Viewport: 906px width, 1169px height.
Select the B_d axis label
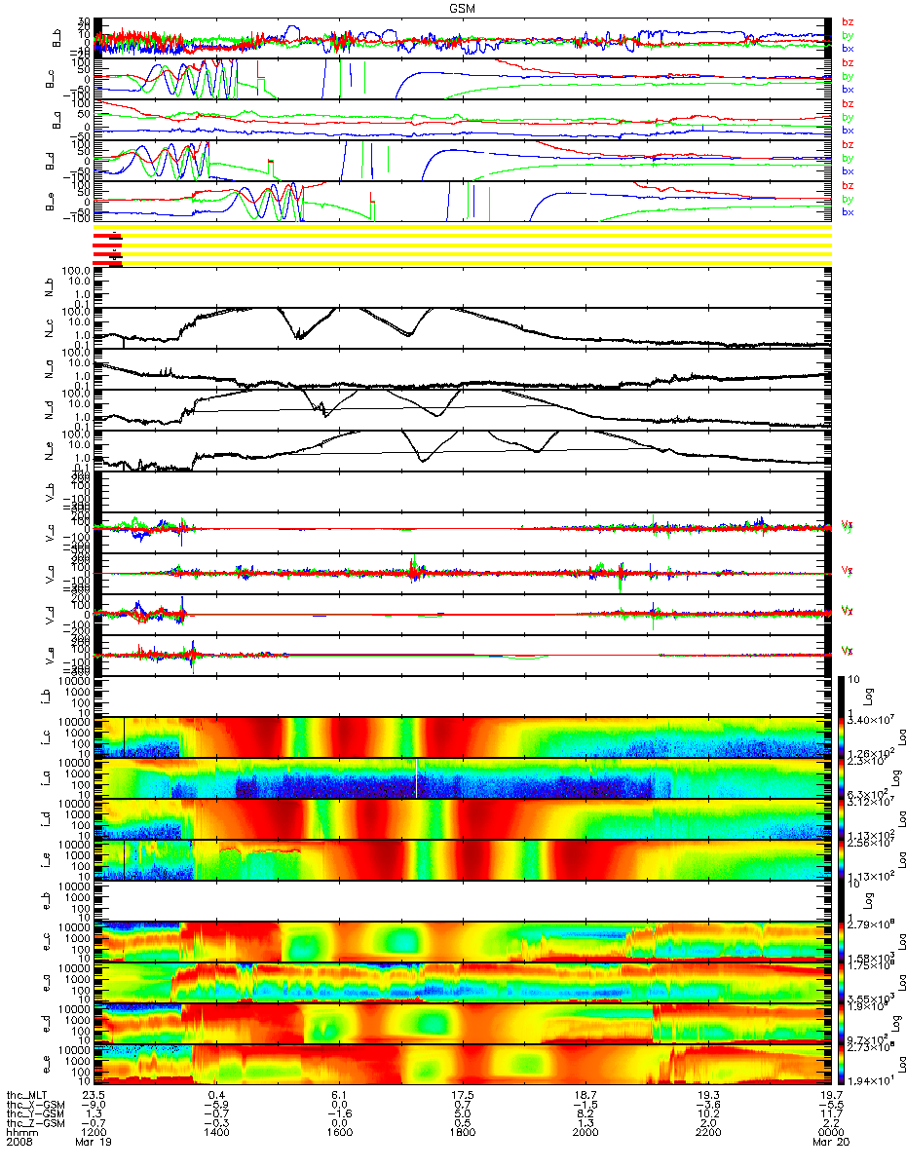[49, 160]
